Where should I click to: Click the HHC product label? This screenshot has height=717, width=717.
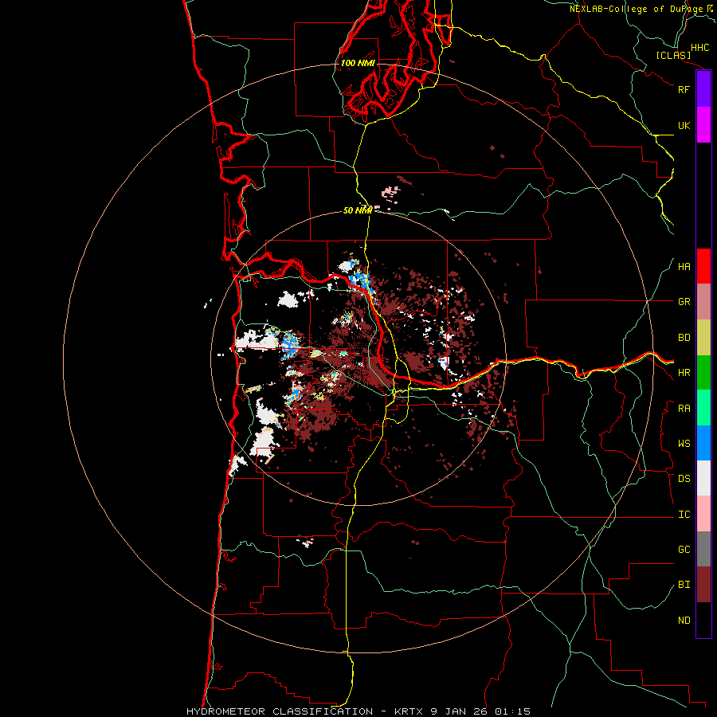coord(699,48)
